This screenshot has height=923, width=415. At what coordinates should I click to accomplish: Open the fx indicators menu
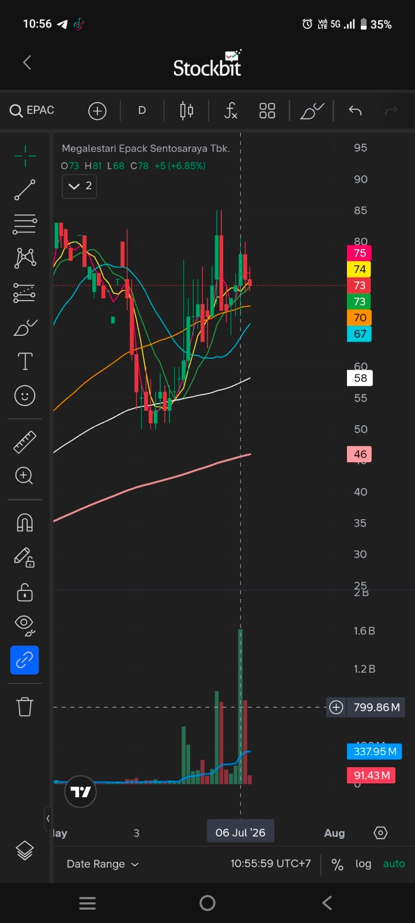click(x=231, y=110)
